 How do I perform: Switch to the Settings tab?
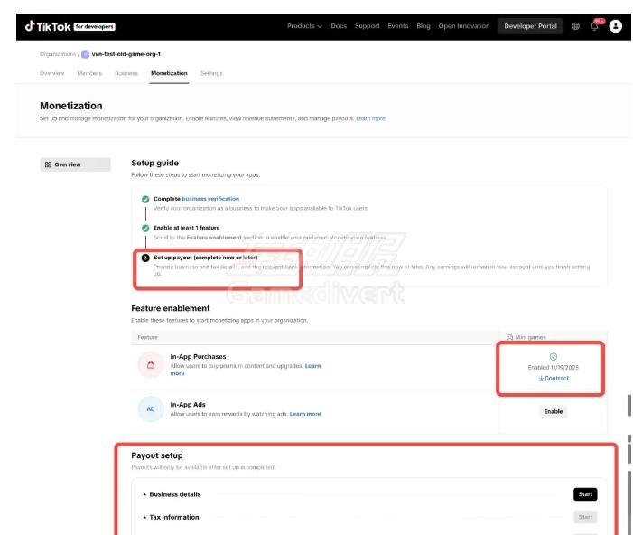[211, 73]
